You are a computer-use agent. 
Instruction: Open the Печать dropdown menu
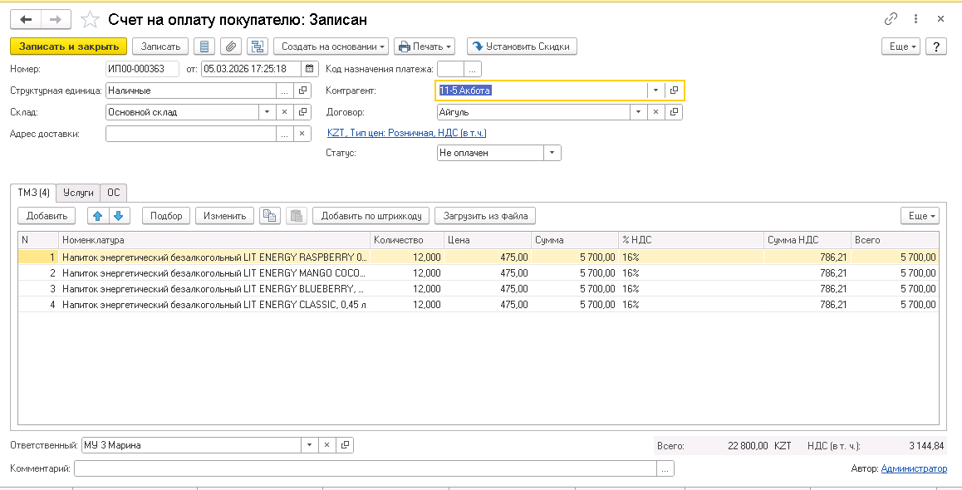point(425,47)
